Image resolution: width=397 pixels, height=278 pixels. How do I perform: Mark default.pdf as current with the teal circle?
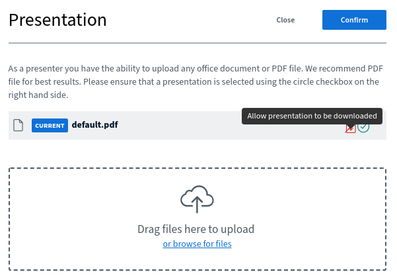point(363,127)
